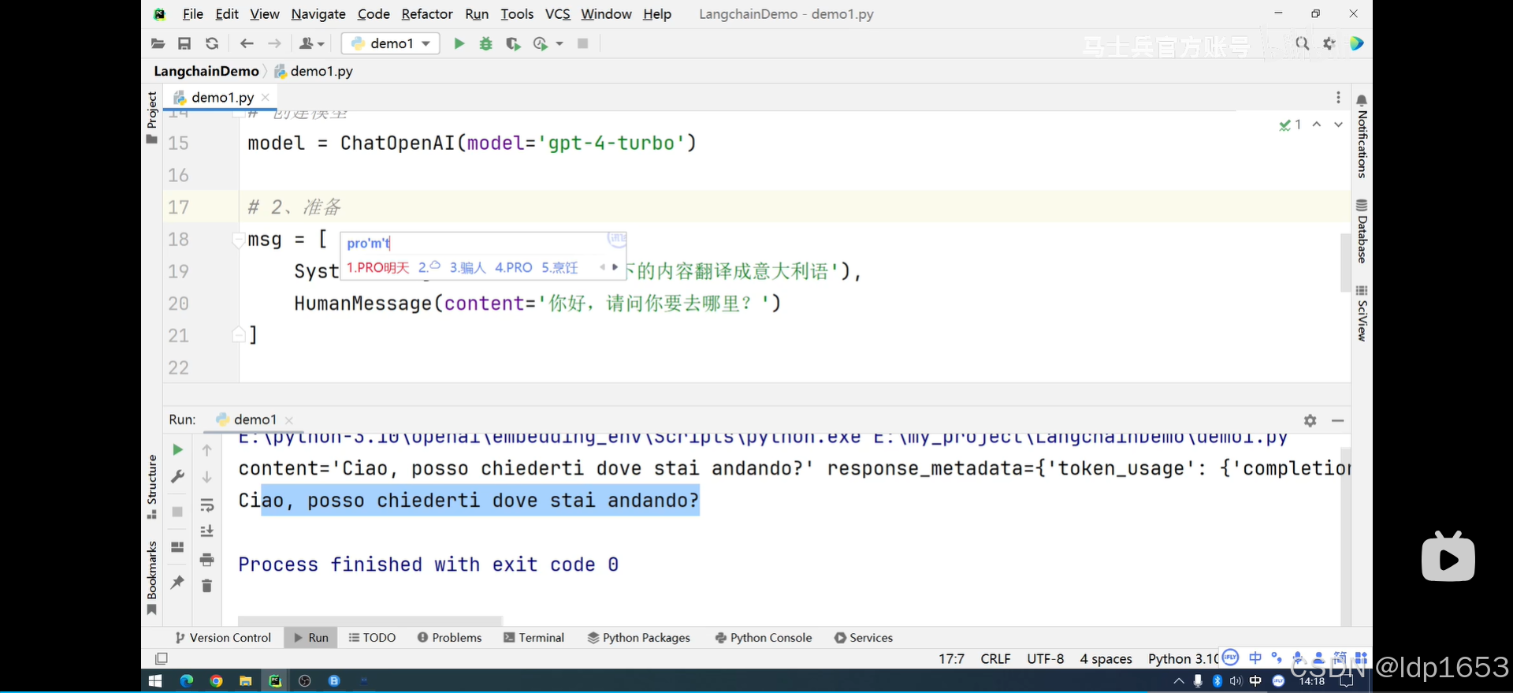Go to previous highlighted problem arrow

click(x=1317, y=125)
